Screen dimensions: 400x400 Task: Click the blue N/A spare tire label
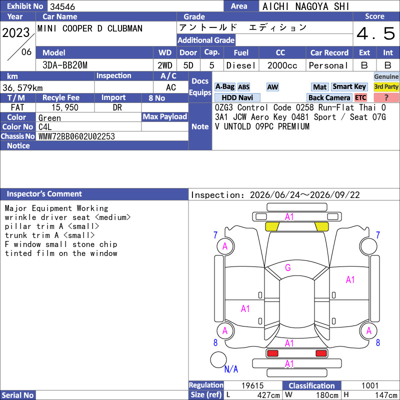point(231,369)
